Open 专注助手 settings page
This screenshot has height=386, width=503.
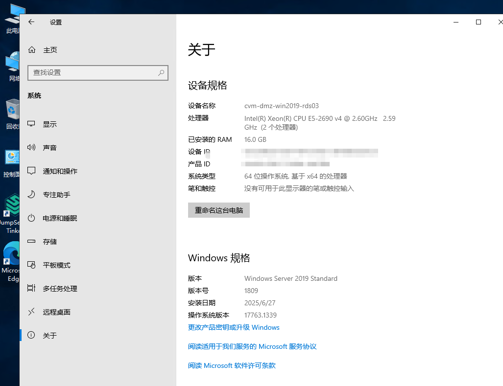click(56, 195)
